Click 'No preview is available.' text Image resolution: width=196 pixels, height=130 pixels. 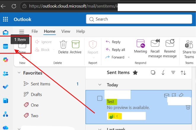[x=128, y=108]
